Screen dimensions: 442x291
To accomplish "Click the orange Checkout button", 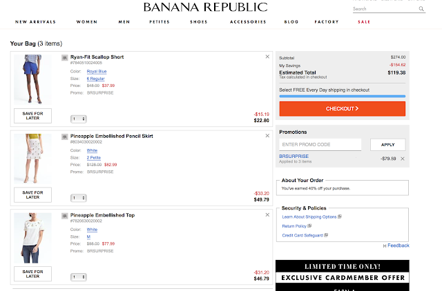I will pos(343,109).
